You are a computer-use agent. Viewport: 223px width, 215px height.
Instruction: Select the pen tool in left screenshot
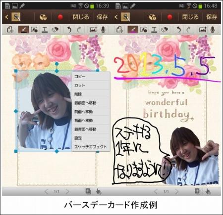23,30
